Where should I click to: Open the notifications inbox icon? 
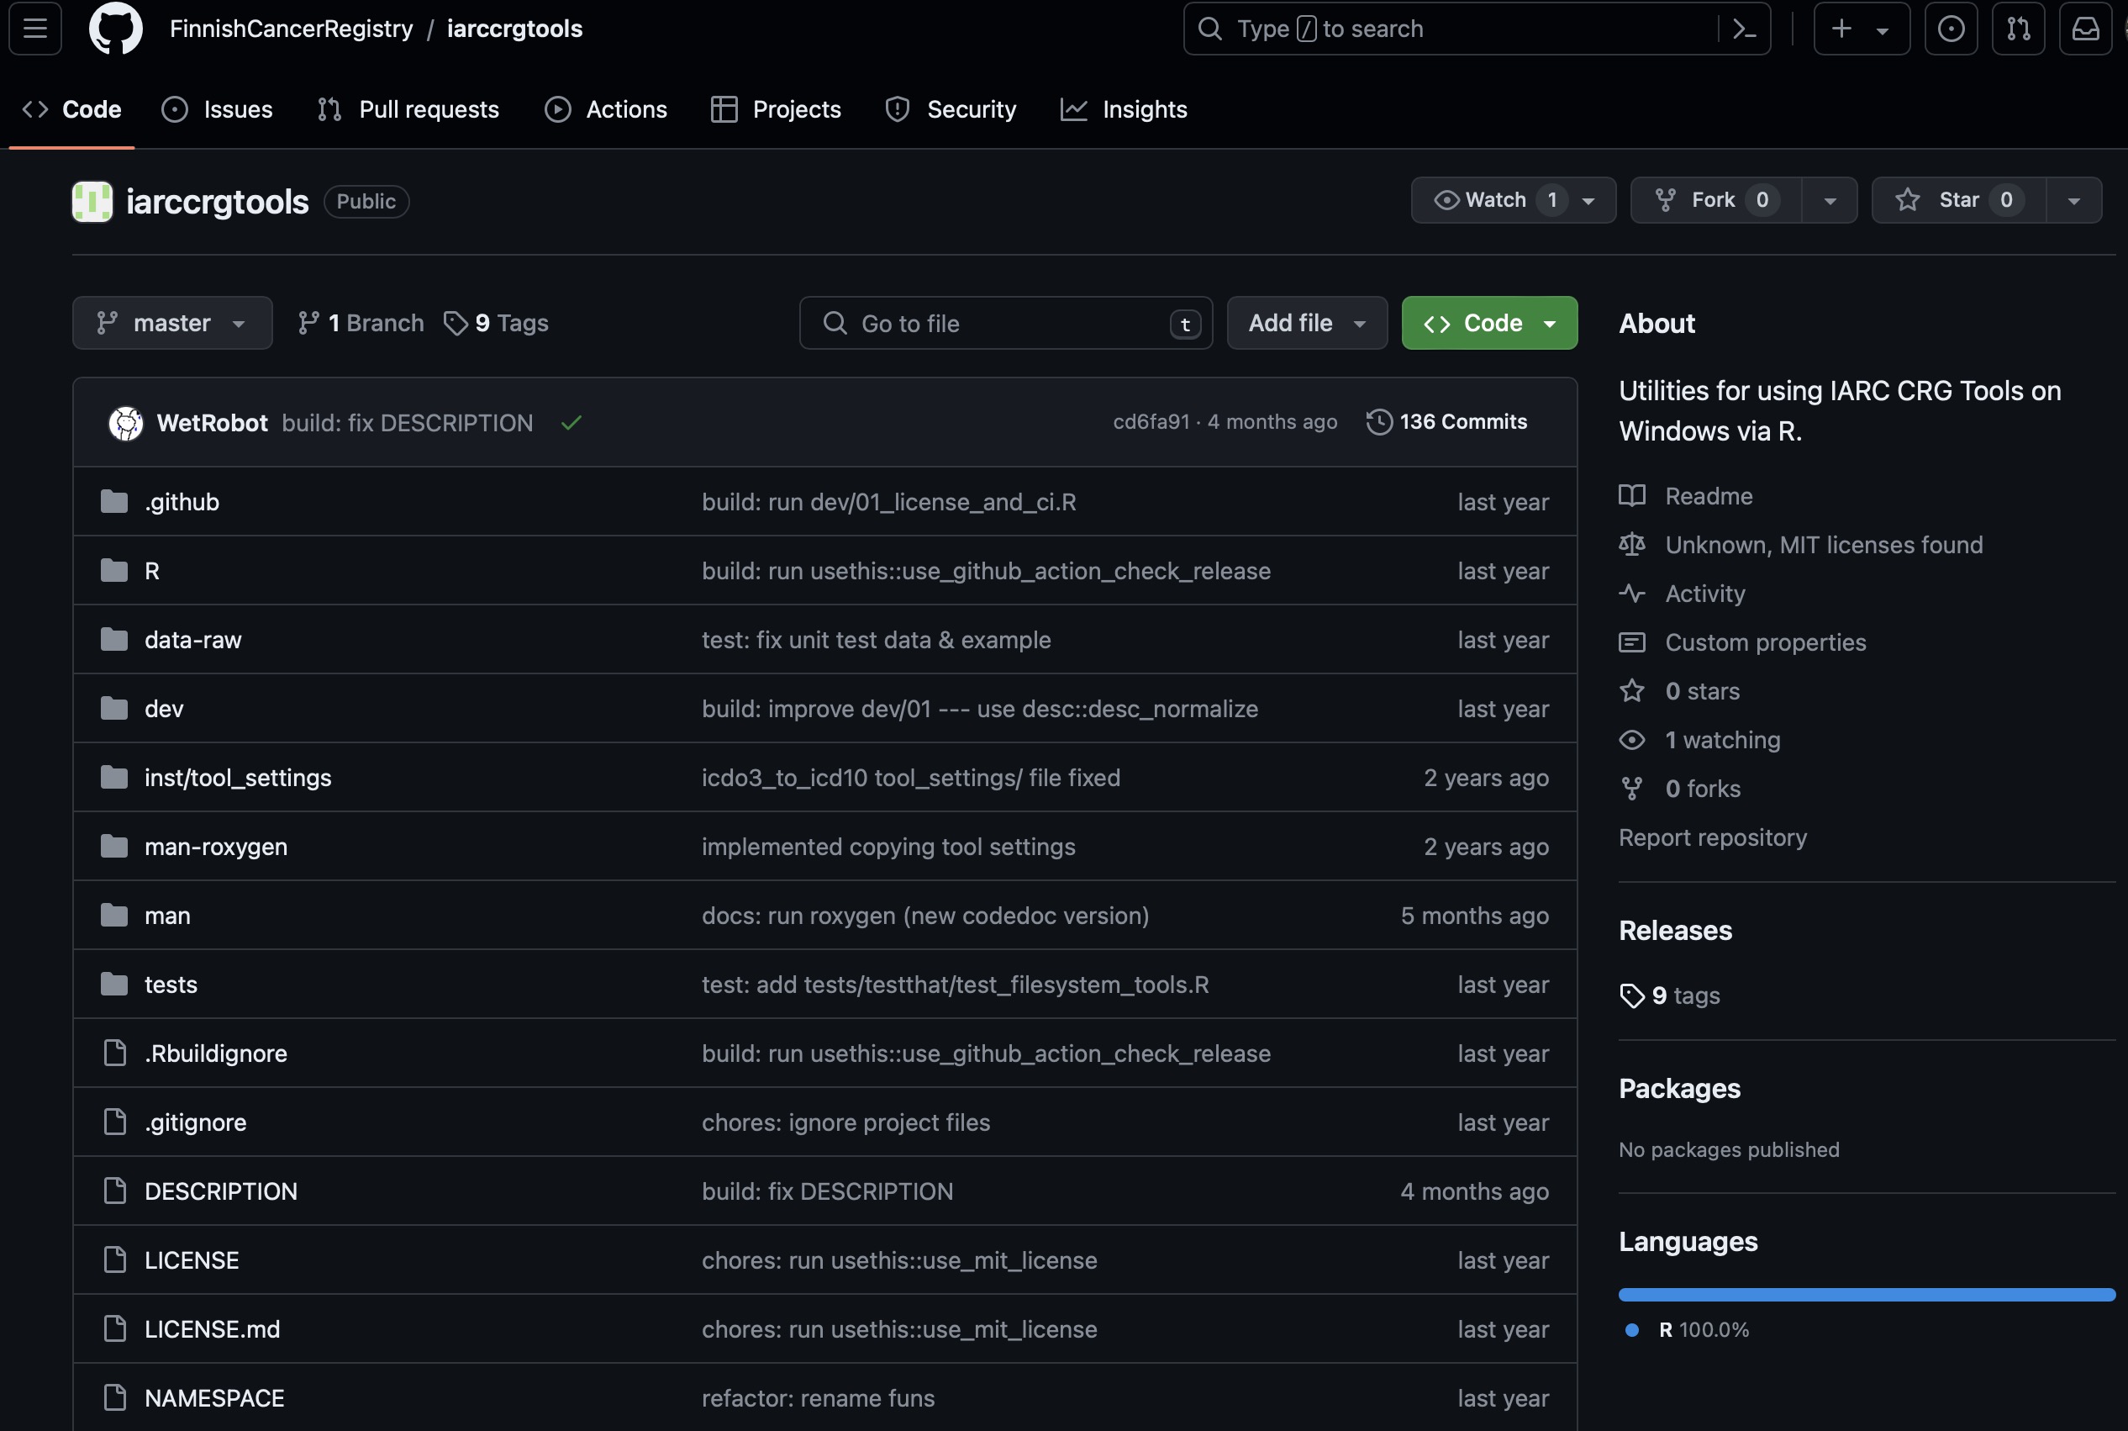click(2085, 29)
